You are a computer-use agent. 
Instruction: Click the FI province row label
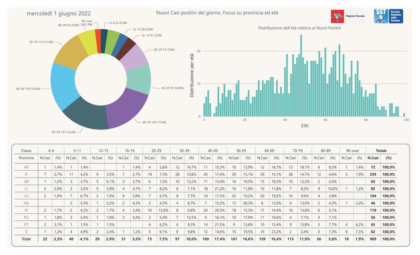[x=26, y=174]
